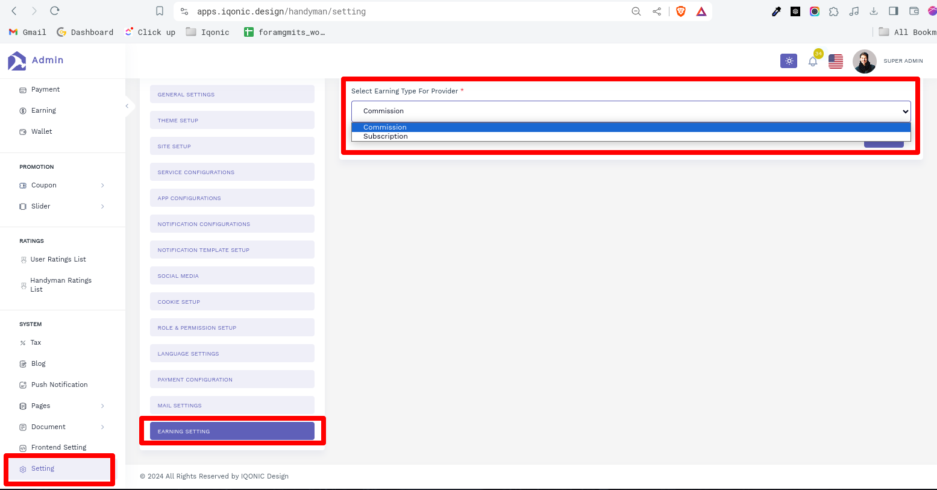Image resolution: width=937 pixels, height=490 pixels.
Task: Expand the Pages submenu arrow
Action: (x=102, y=406)
